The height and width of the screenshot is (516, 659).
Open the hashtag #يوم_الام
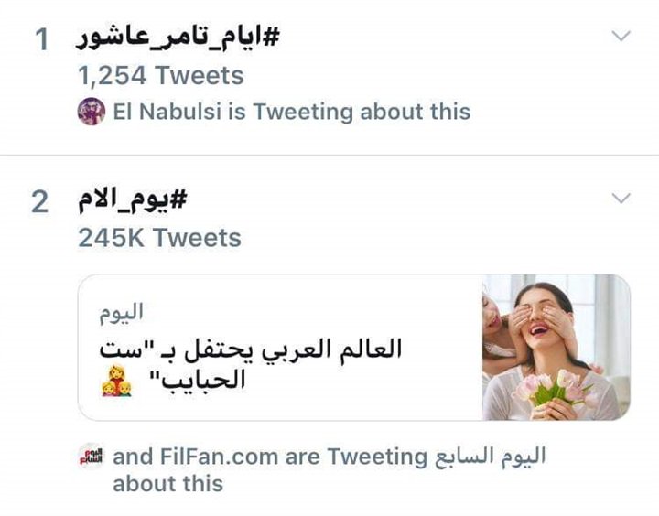coord(132,201)
